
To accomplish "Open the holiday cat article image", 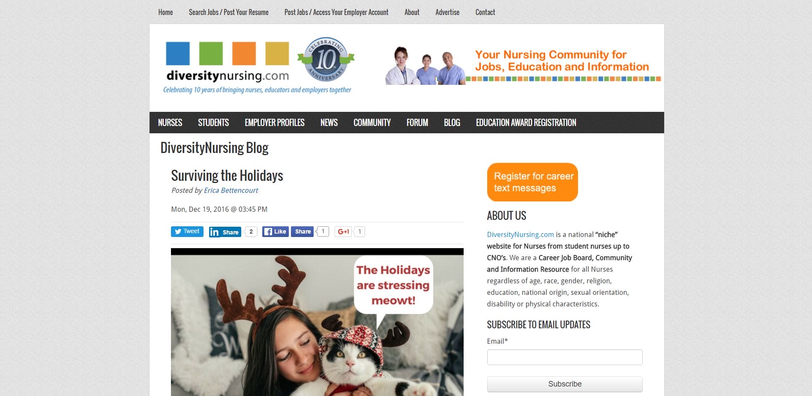I will (317, 322).
